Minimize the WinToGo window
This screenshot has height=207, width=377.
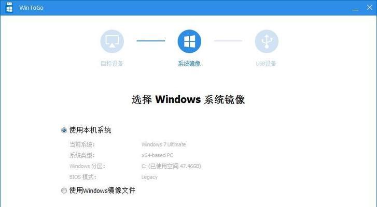pos(356,8)
